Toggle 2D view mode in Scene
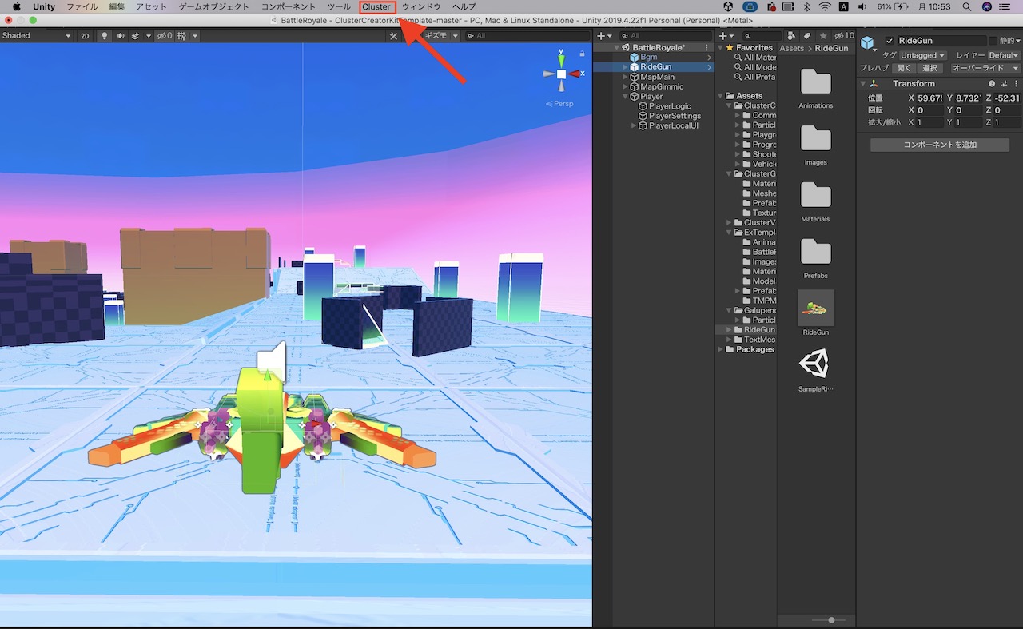The height and width of the screenshot is (629, 1023). [x=85, y=36]
